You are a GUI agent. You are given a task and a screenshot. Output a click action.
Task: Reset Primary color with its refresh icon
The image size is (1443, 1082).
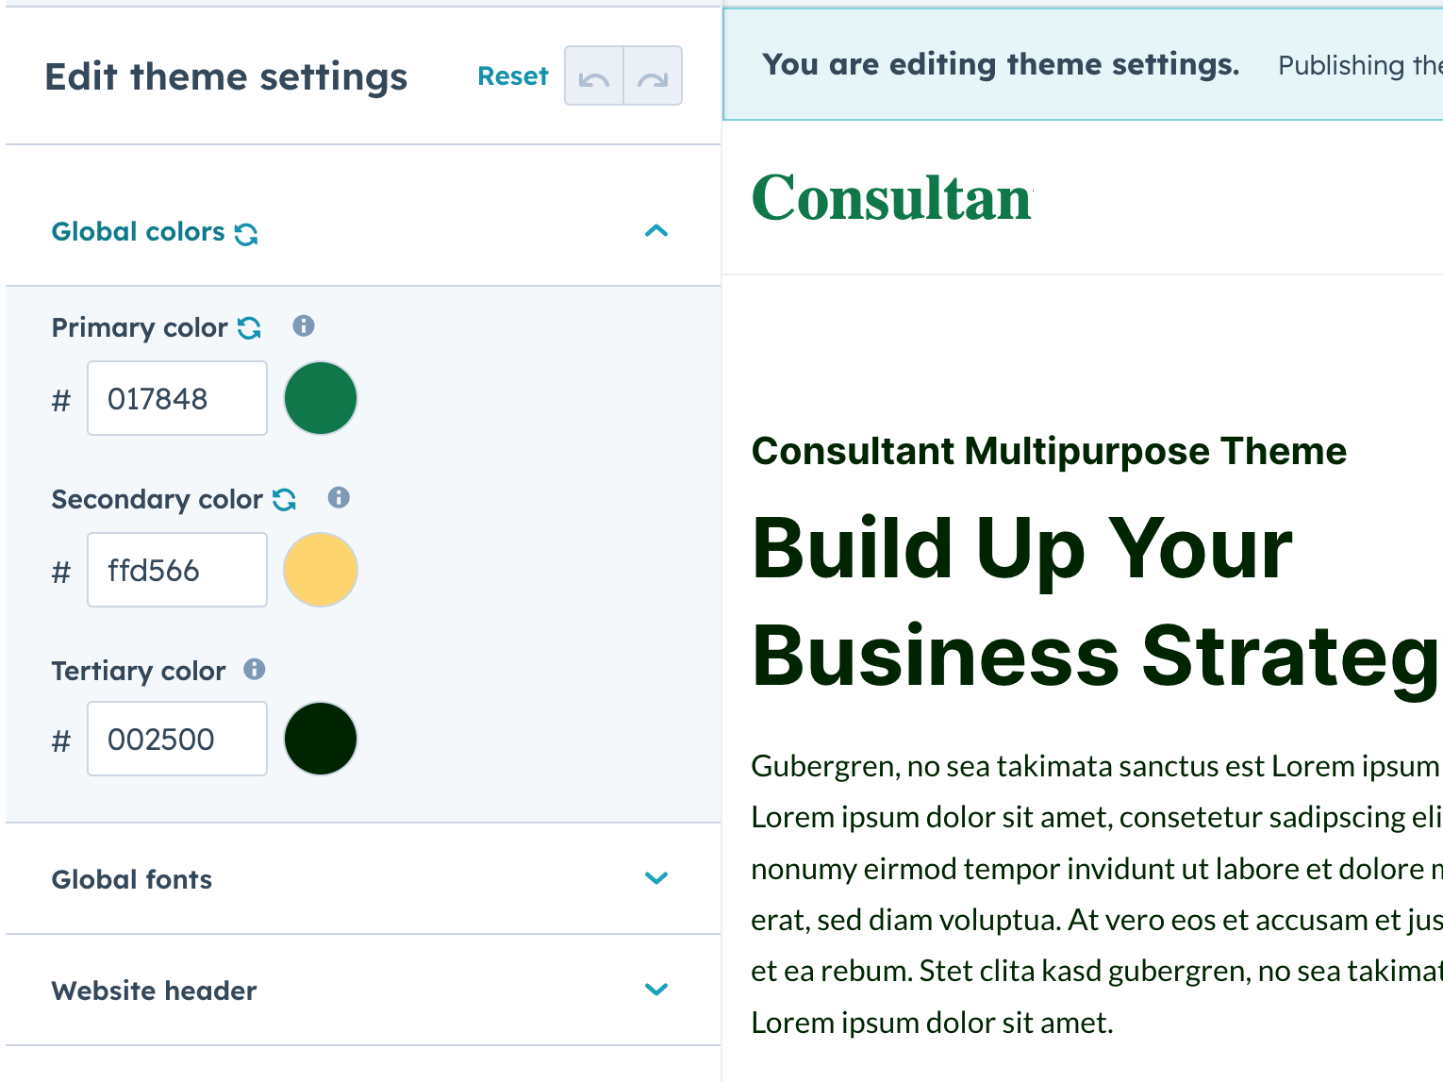[x=249, y=327]
